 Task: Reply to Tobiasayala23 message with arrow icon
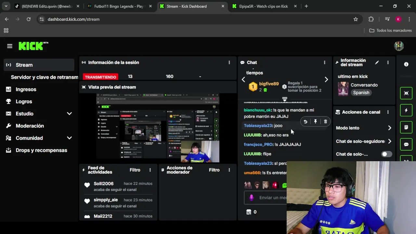click(305, 122)
